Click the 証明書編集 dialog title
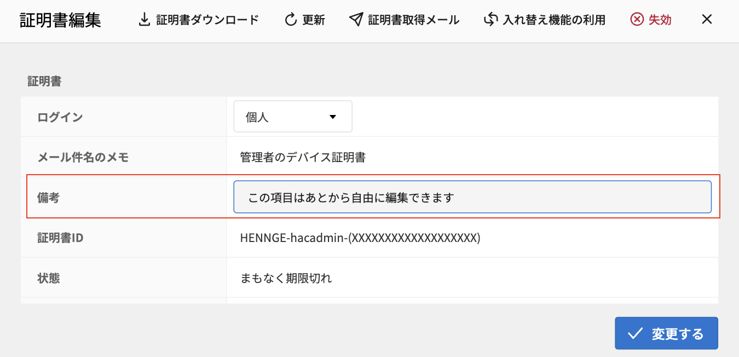This screenshot has height=357, width=739. click(x=60, y=20)
